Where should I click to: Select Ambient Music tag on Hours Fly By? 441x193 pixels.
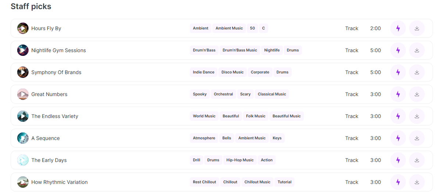click(229, 28)
